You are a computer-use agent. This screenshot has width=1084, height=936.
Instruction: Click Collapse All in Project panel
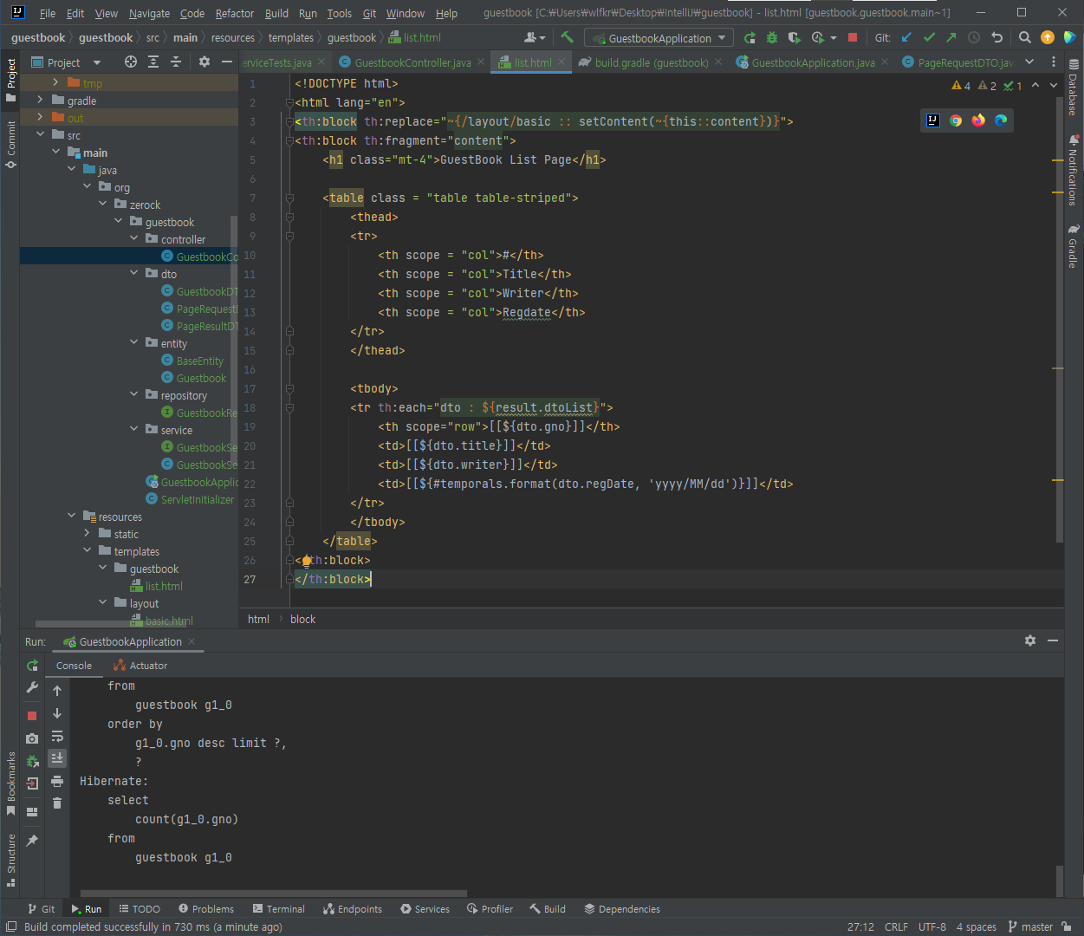[x=176, y=62]
